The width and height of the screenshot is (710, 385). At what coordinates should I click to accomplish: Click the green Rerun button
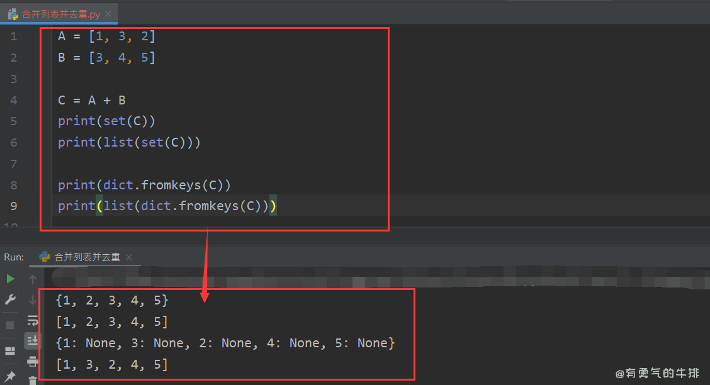[10, 279]
